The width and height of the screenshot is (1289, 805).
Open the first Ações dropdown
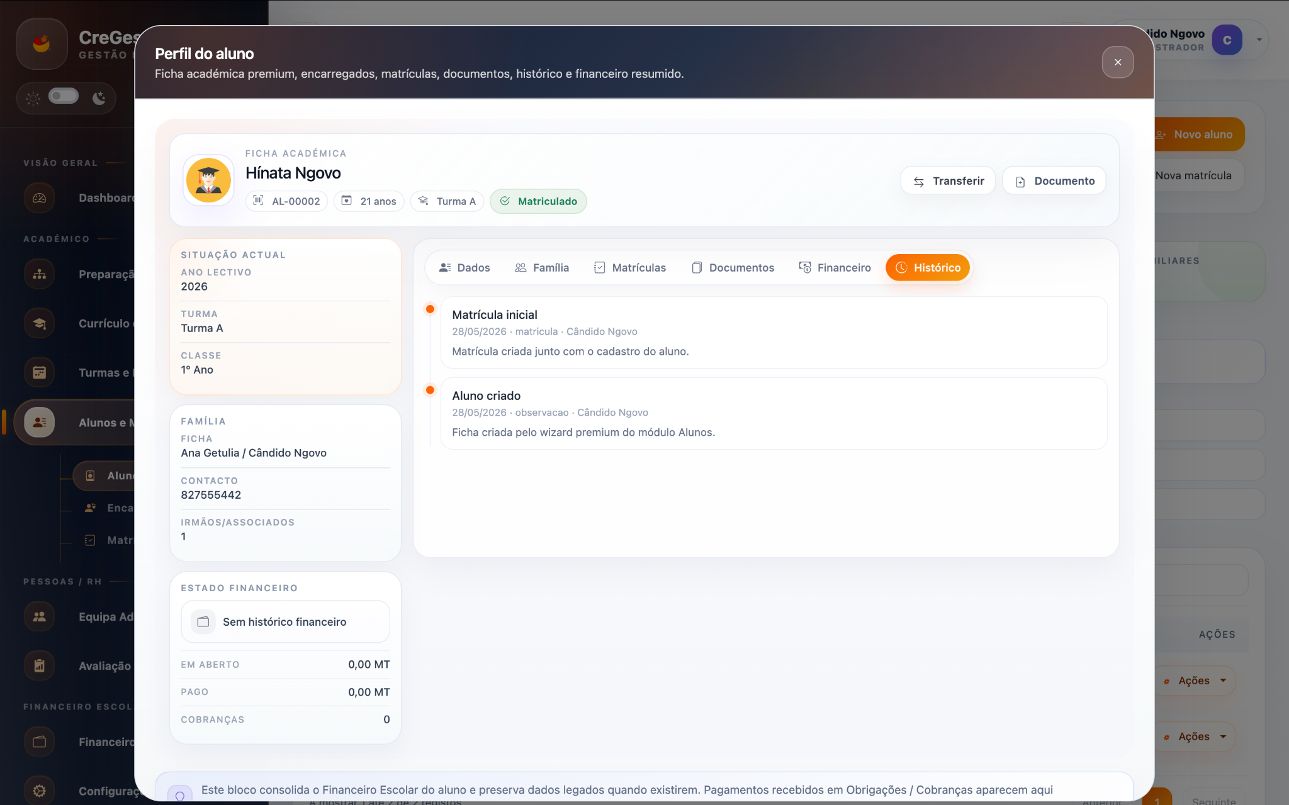coord(1195,680)
